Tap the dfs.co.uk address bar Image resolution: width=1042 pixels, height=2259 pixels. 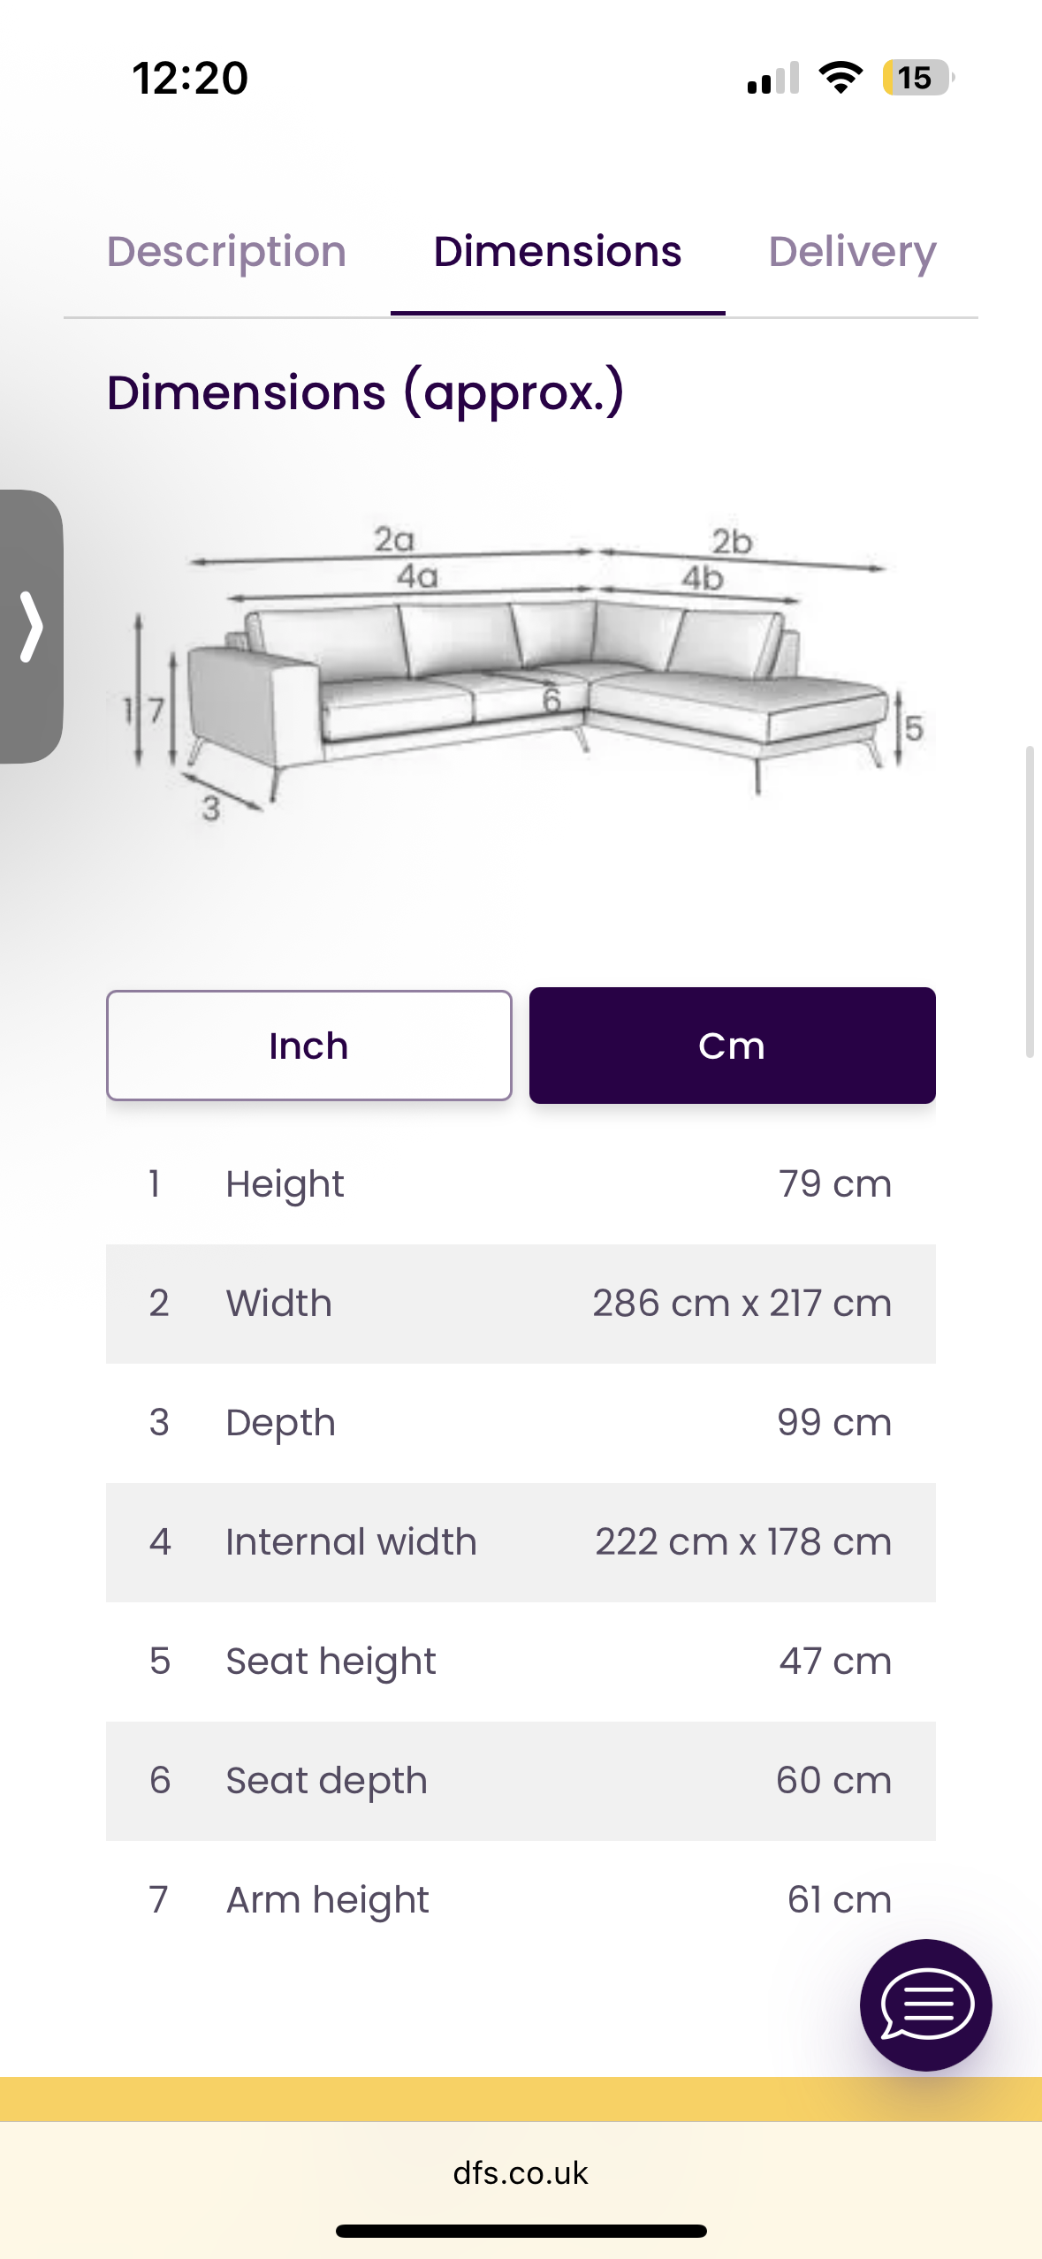tap(521, 2172)
